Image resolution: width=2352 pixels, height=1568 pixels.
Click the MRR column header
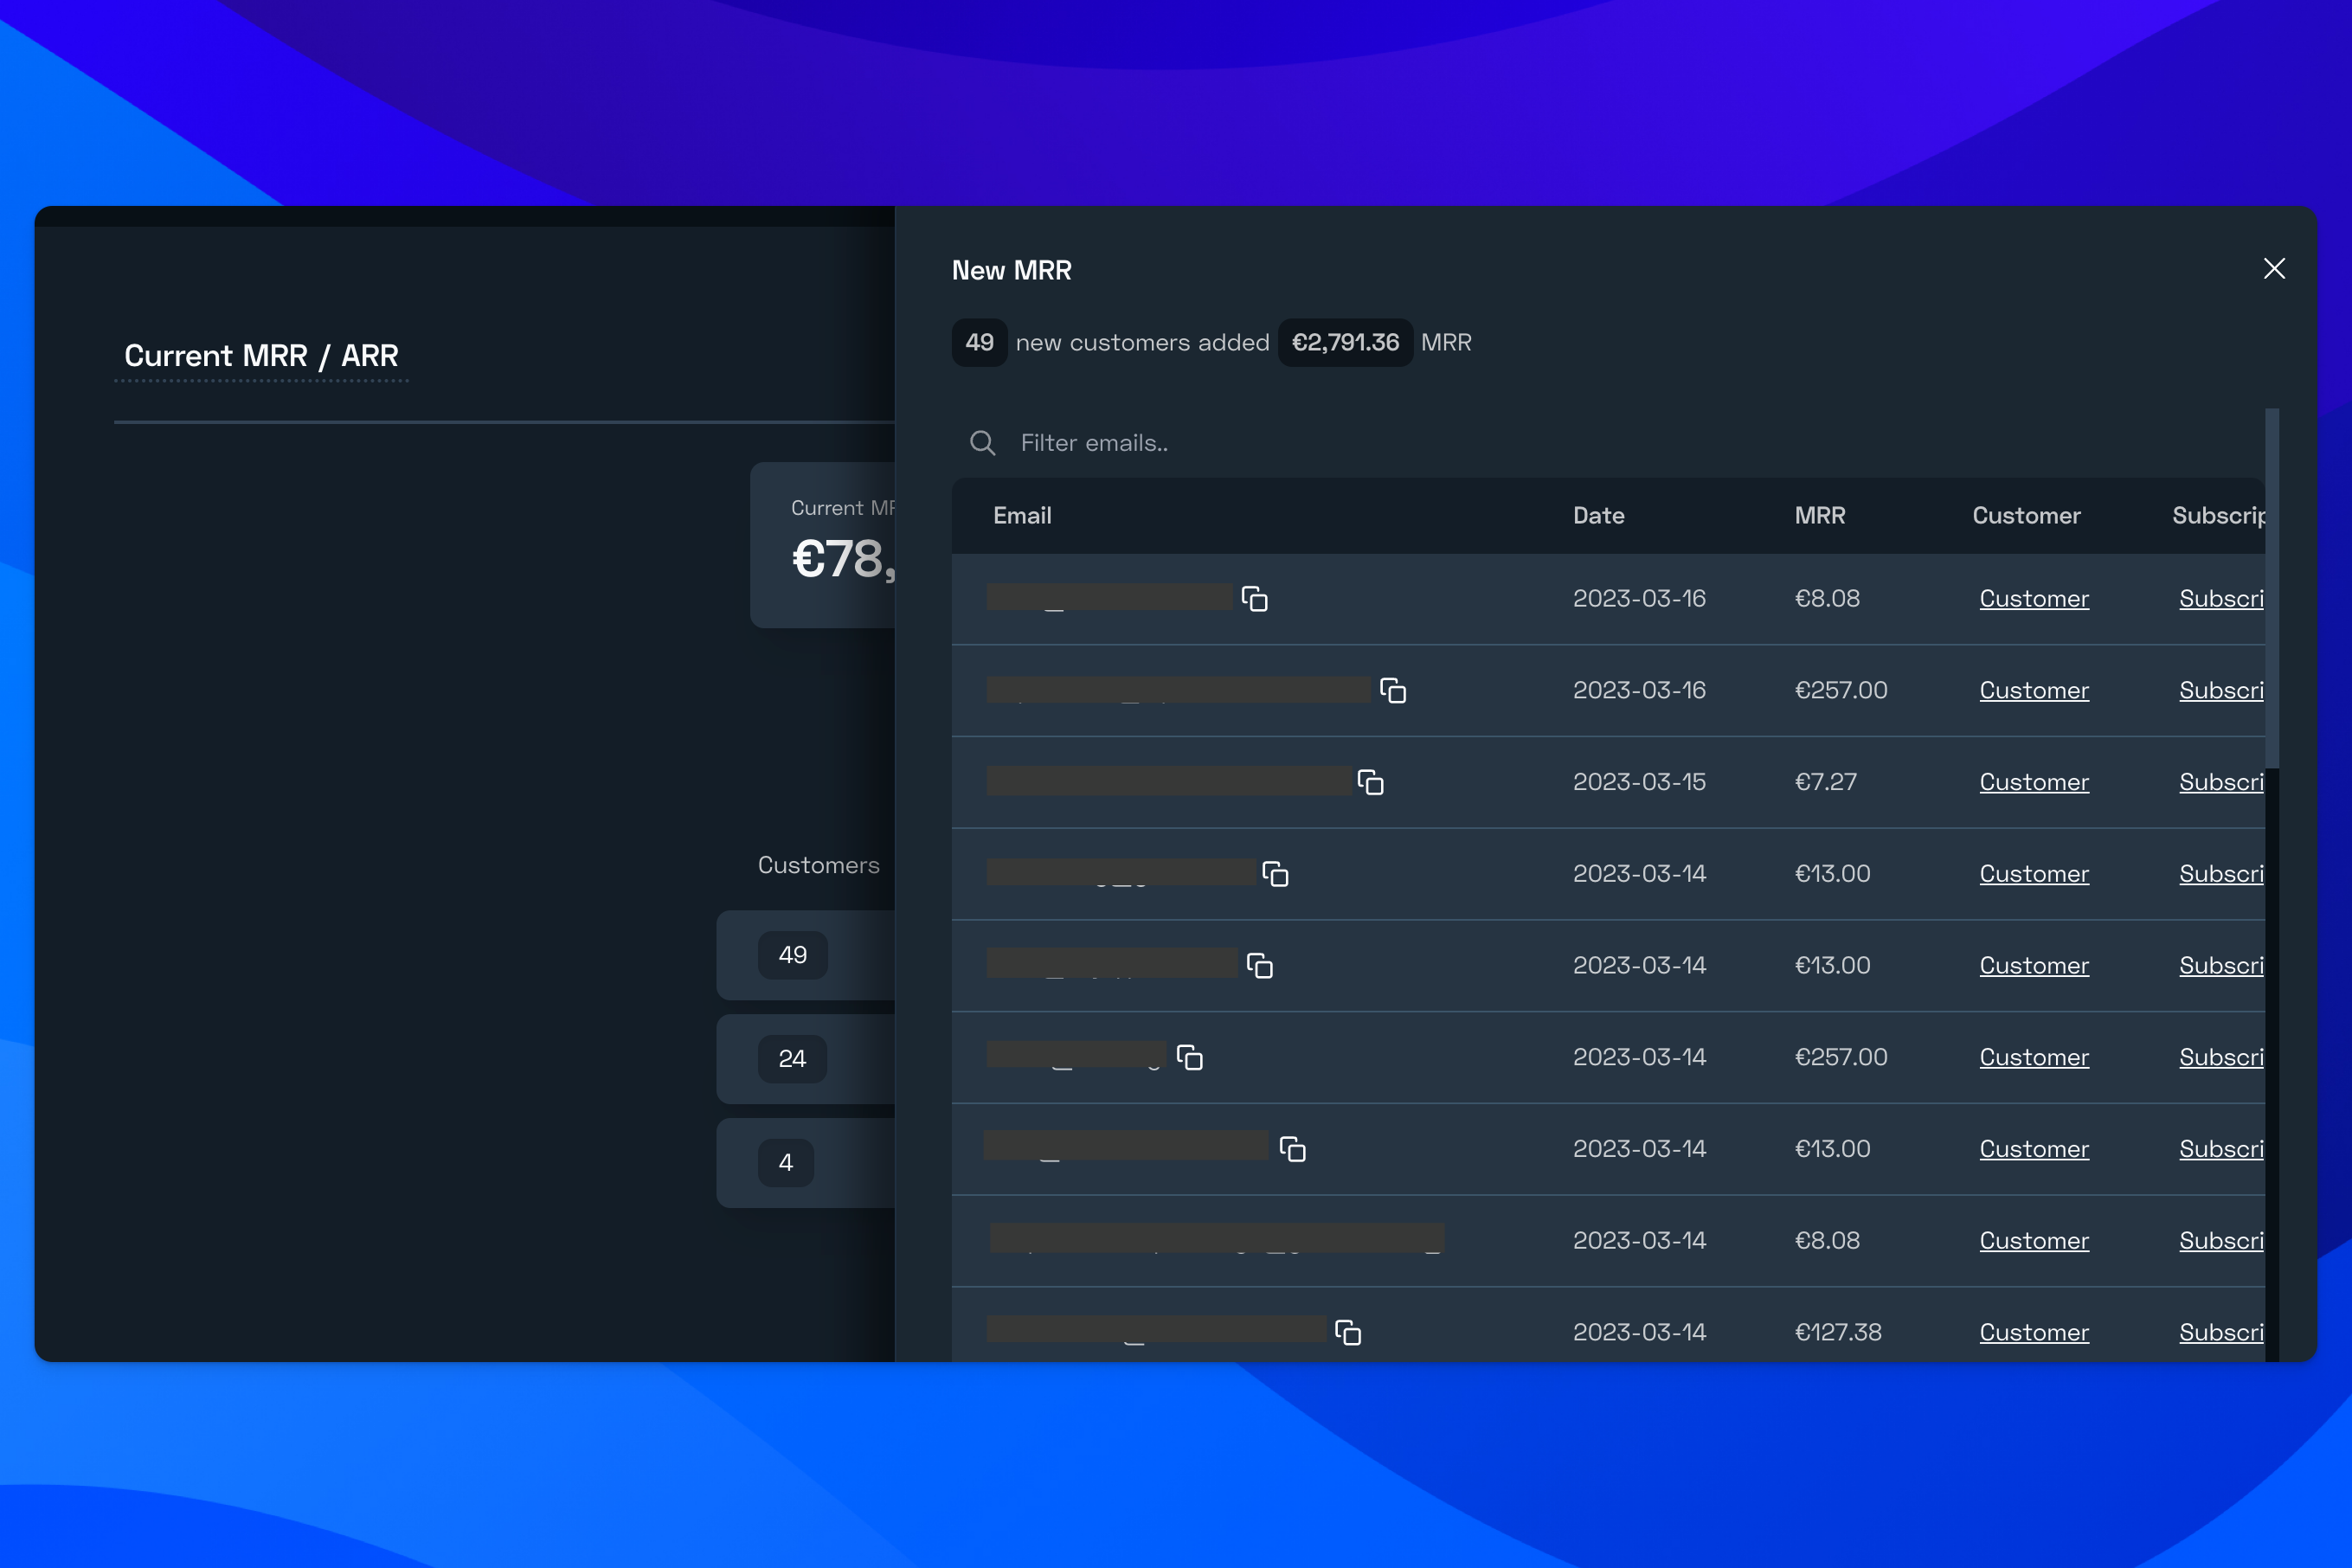tap(1820, 516)
